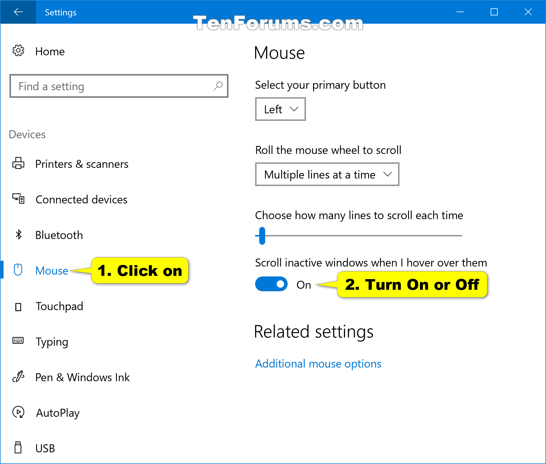Click the search magnifier icon
The width and height of the screenshot is (546, 464).
[218, 86]
